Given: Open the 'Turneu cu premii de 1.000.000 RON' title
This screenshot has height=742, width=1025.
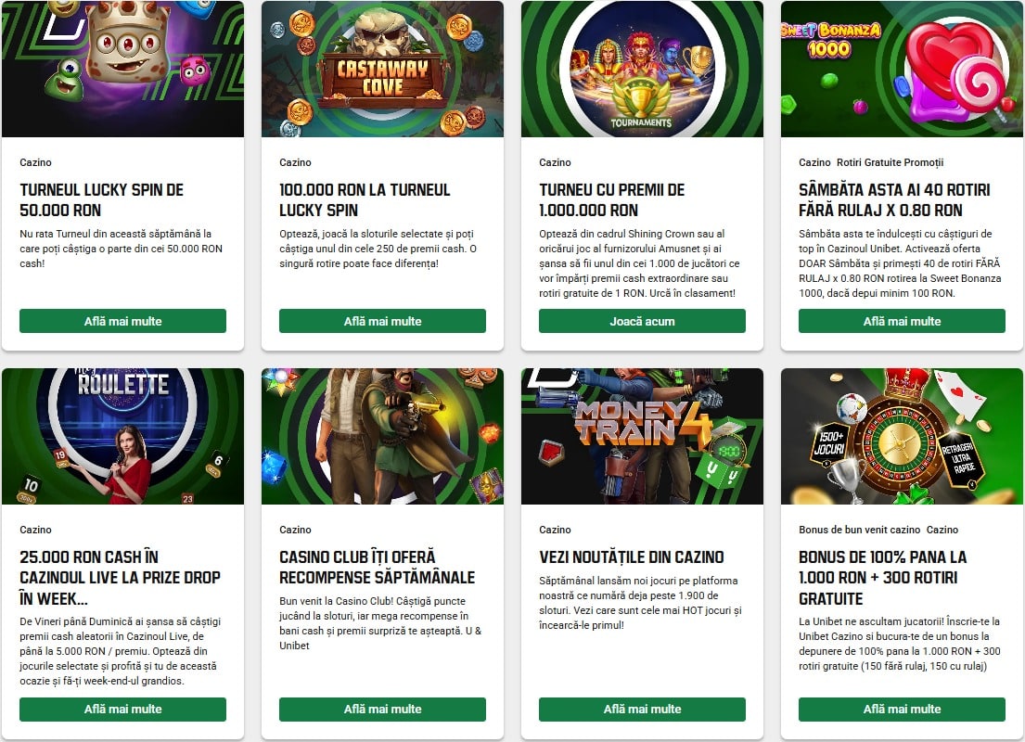Looking at the screenshot, I should [611, 200].
